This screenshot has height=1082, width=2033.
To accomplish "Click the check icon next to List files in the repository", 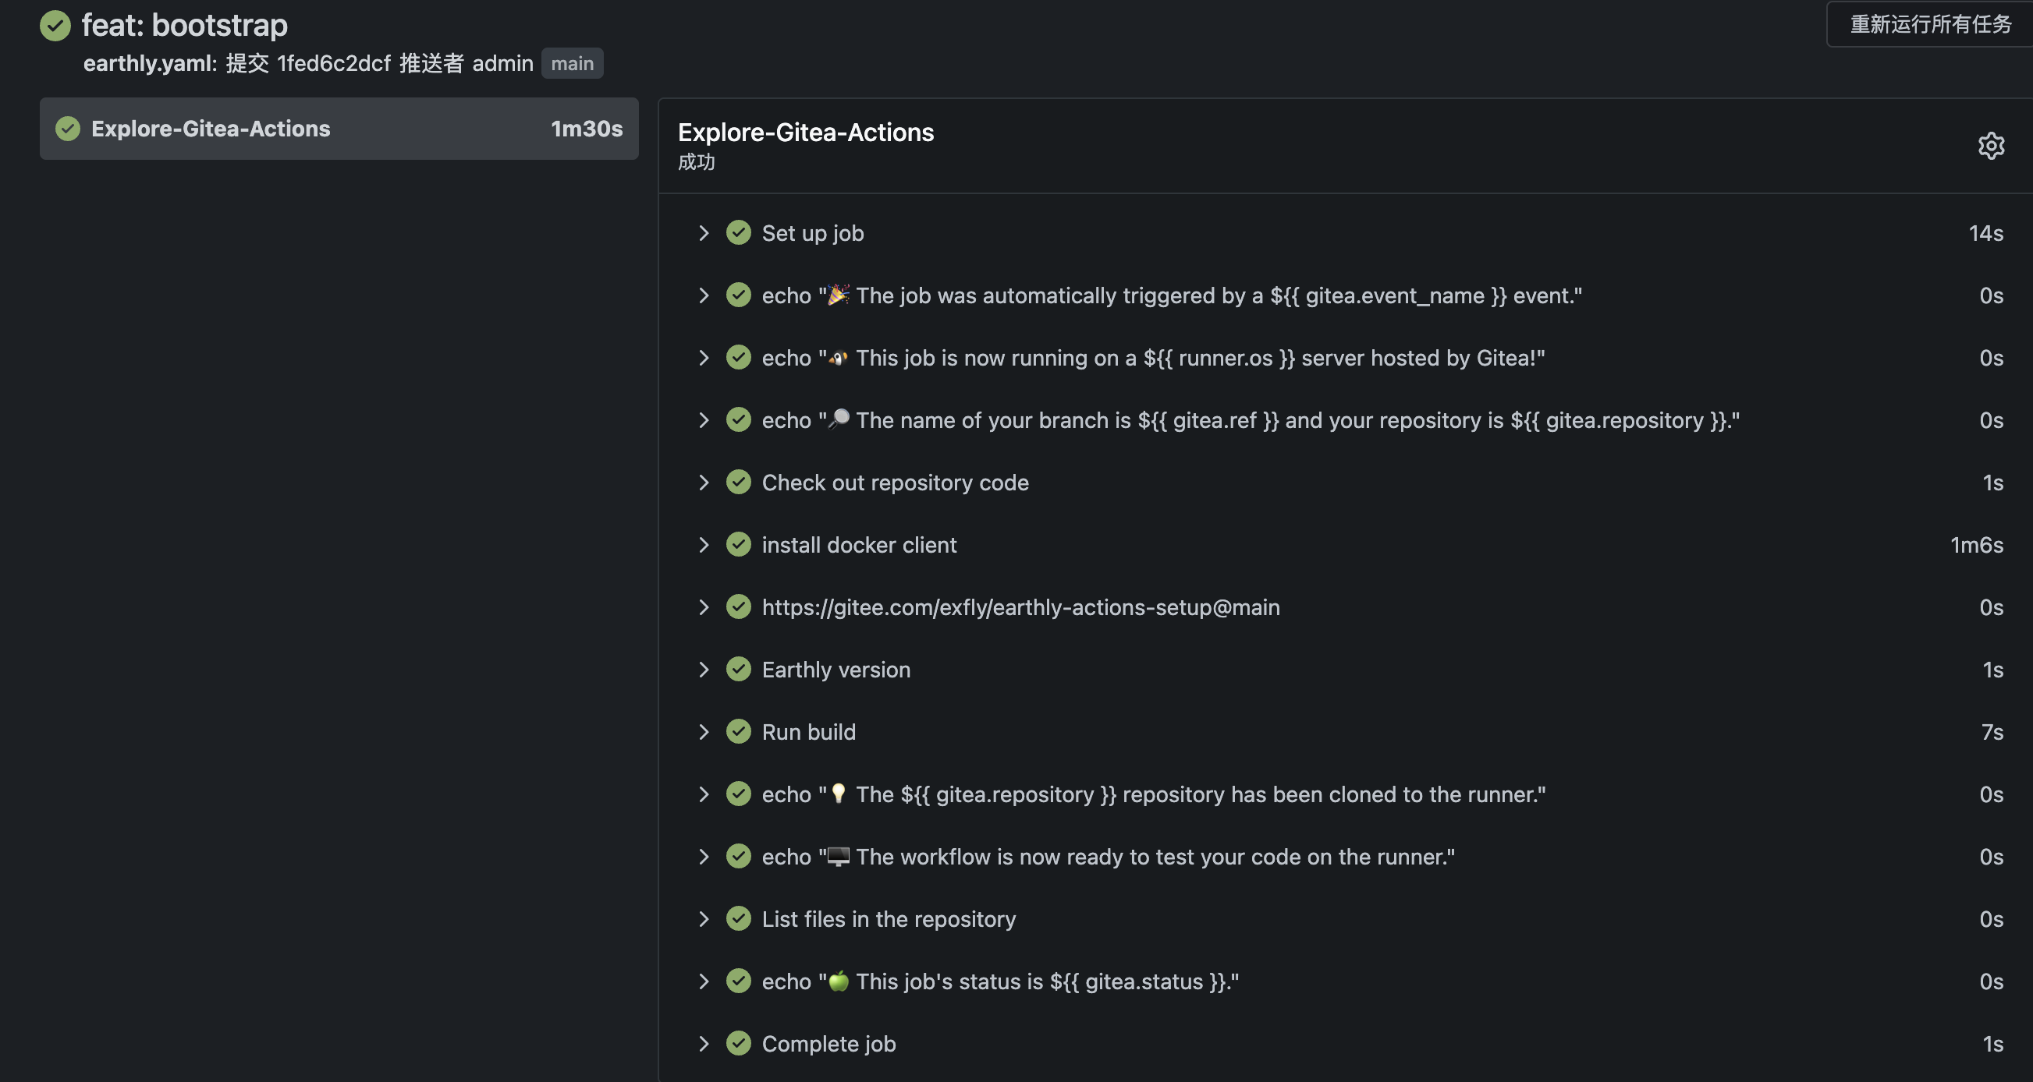I will [739, 918].
